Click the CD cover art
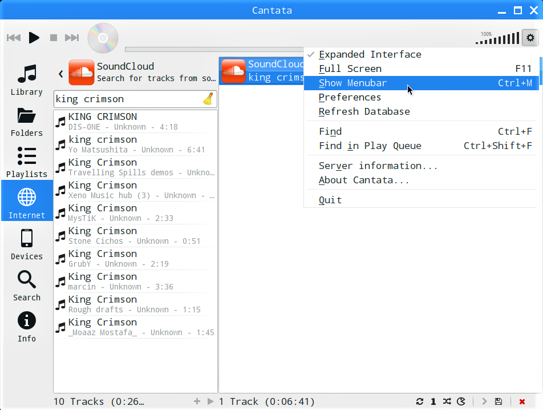The height and width of the screenshot is (410, 543). 103,38
